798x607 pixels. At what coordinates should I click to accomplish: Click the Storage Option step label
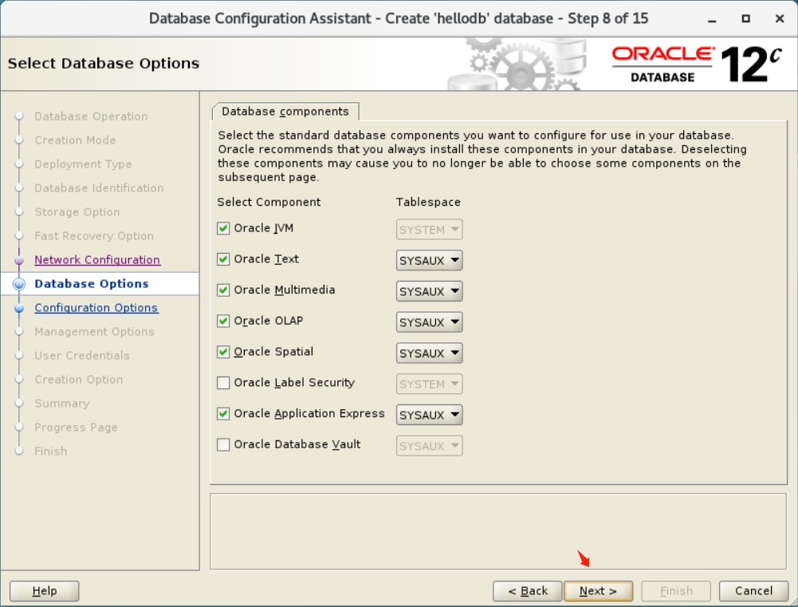pos(77,212)
